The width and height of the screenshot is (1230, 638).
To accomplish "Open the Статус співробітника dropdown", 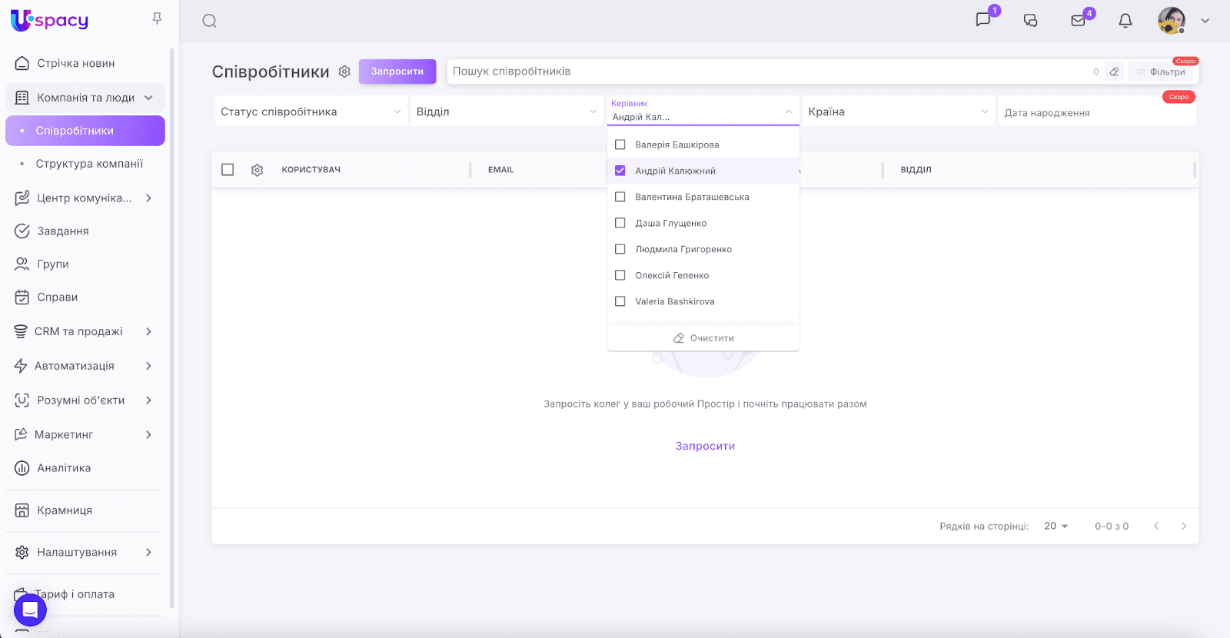I will pyautogui.click(x=311, y=111).
